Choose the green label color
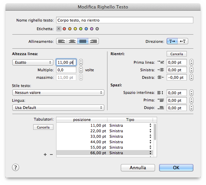Viewport: 206px width, 185px height. 81,29
